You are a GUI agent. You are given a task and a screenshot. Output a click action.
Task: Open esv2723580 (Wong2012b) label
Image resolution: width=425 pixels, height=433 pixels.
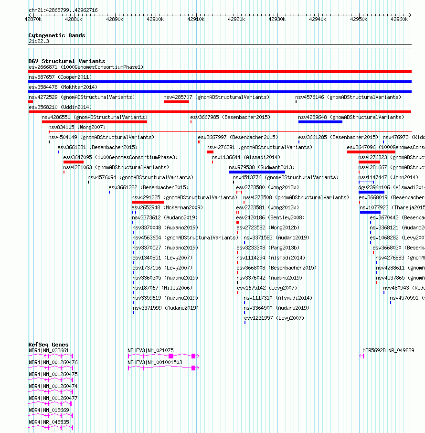[x=268, y=187]
